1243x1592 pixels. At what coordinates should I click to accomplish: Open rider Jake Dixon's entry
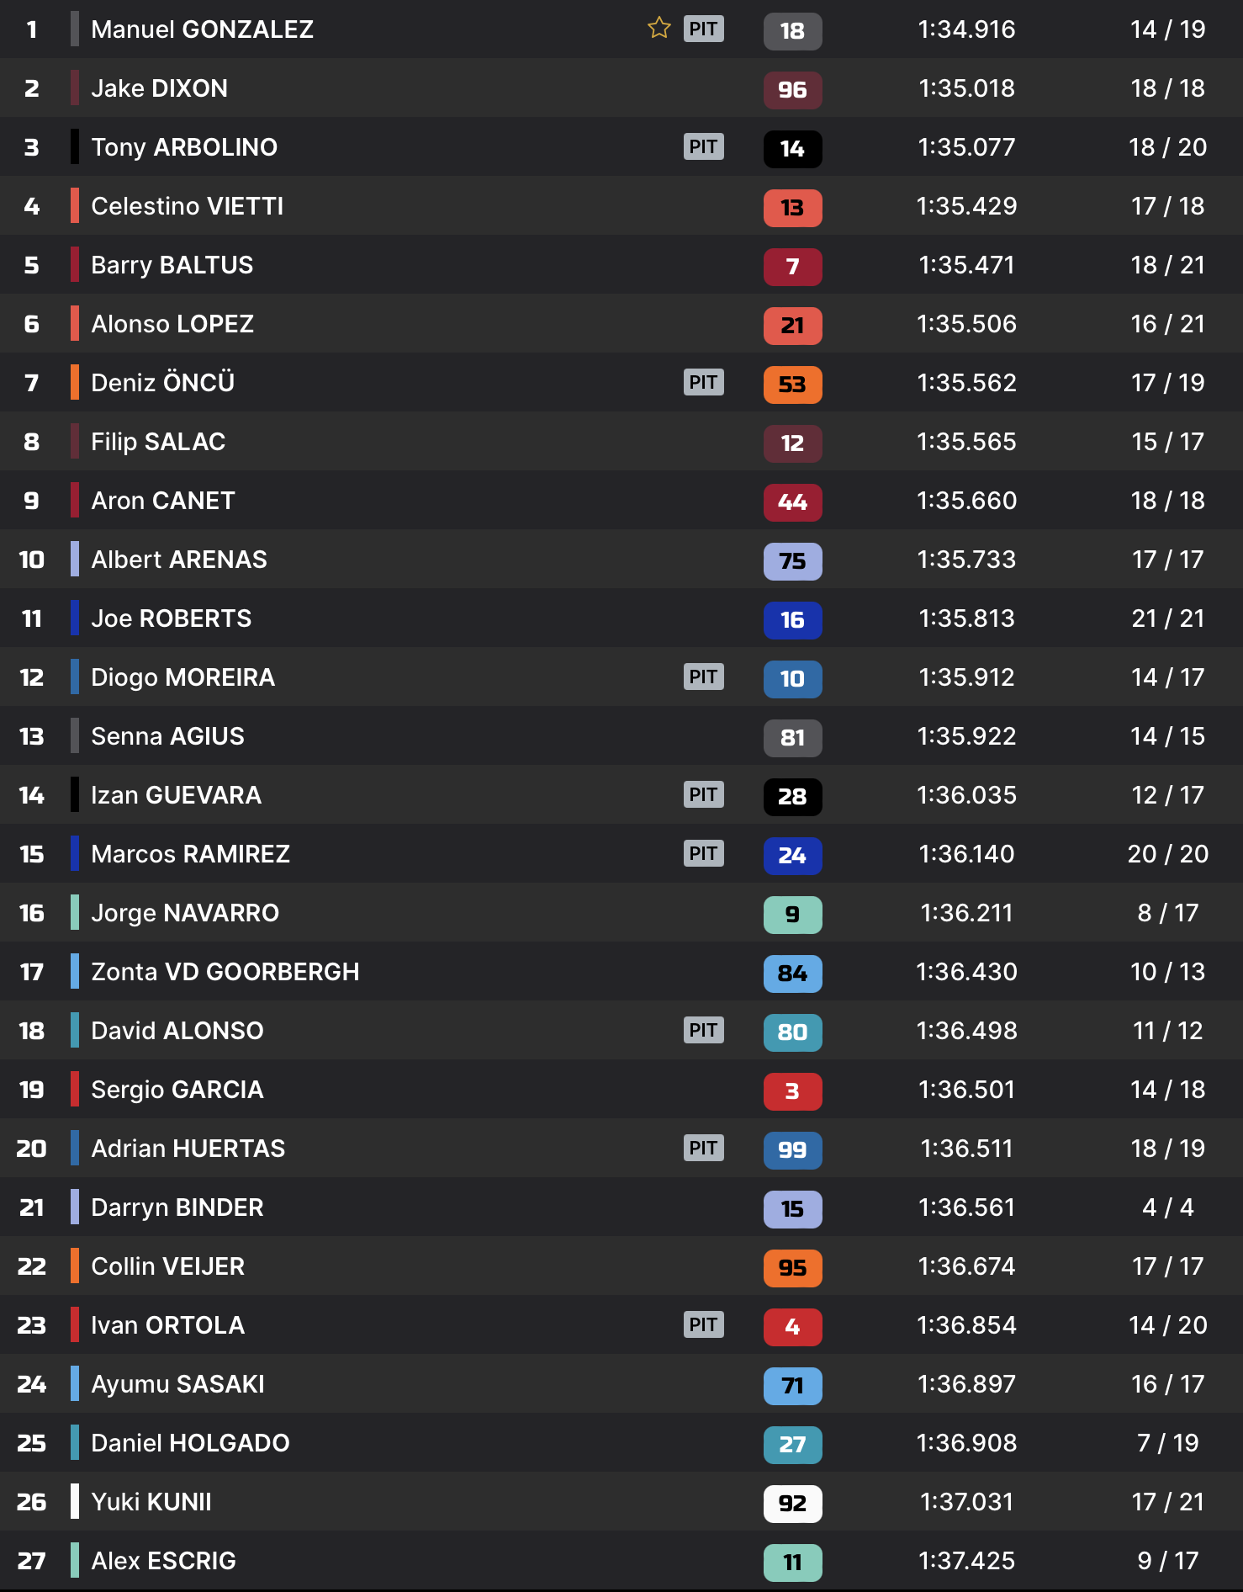(x=159, y=88)
